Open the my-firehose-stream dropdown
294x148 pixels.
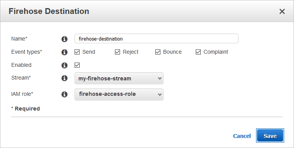pyautogui.click(x=119, y=78)
